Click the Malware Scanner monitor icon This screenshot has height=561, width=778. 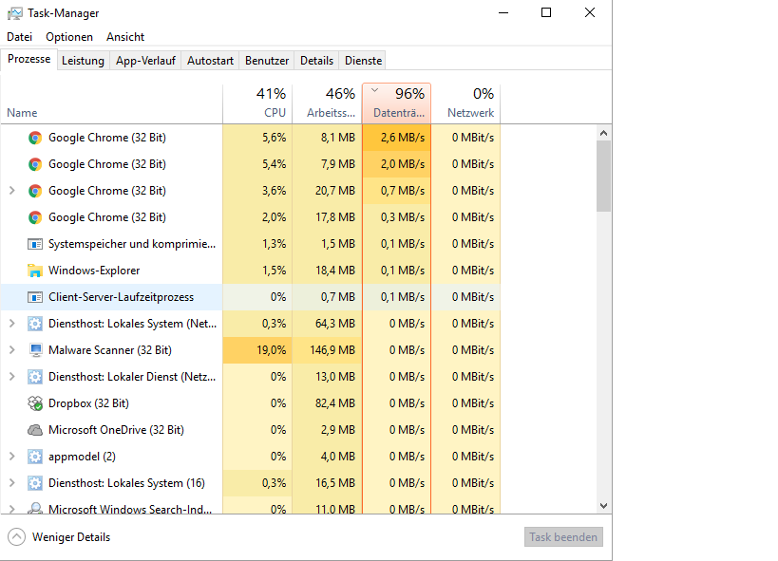tap(35, 350)
